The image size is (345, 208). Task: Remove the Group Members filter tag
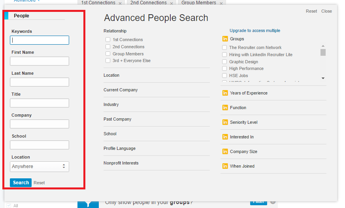[221, 3]
